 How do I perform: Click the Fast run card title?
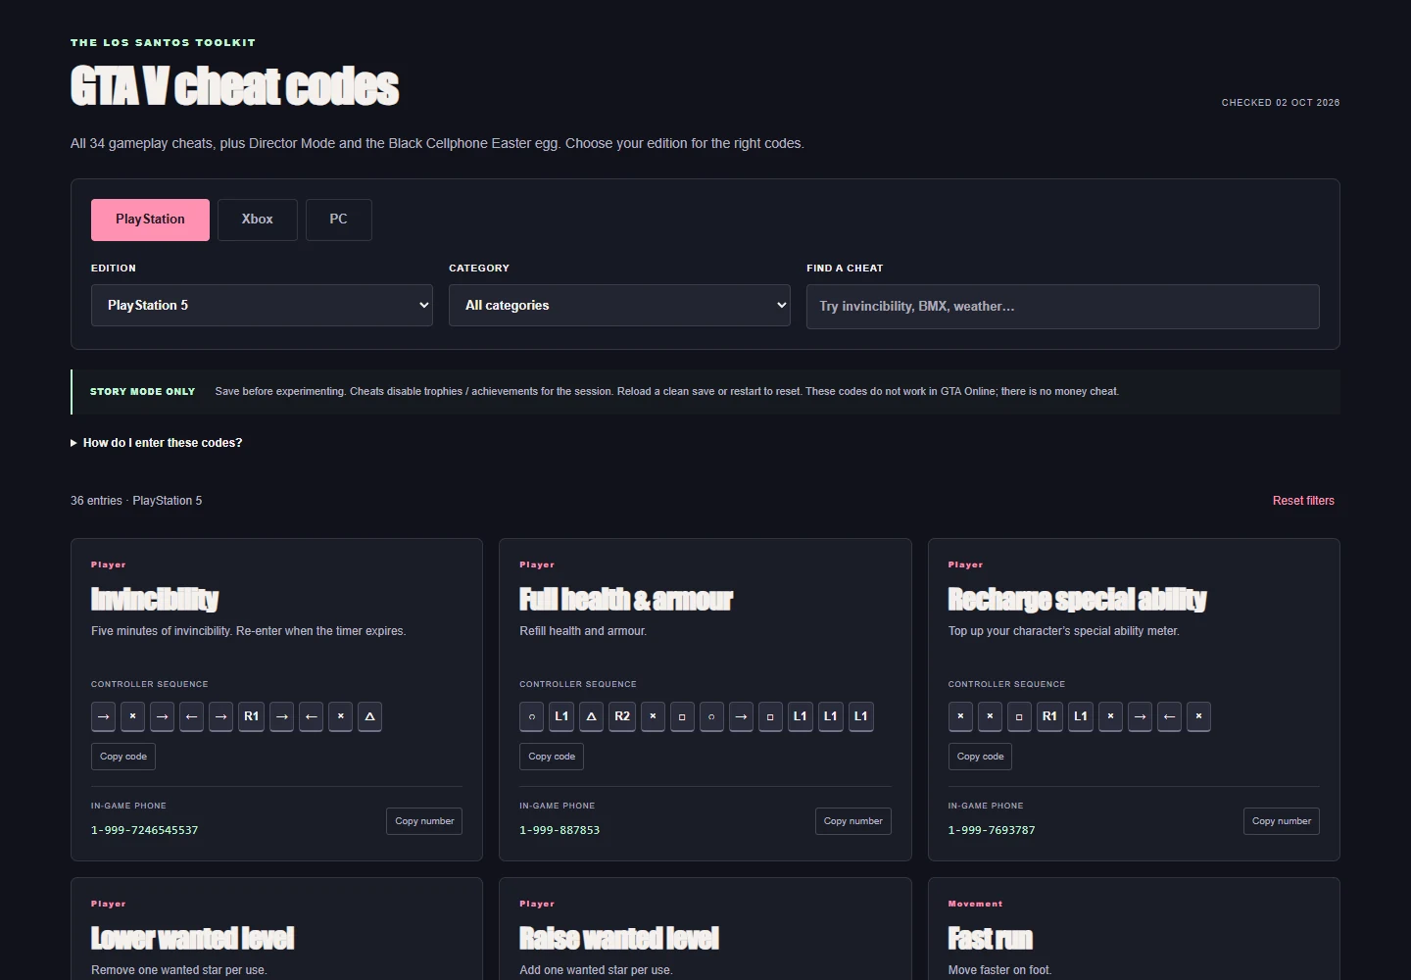991,938
